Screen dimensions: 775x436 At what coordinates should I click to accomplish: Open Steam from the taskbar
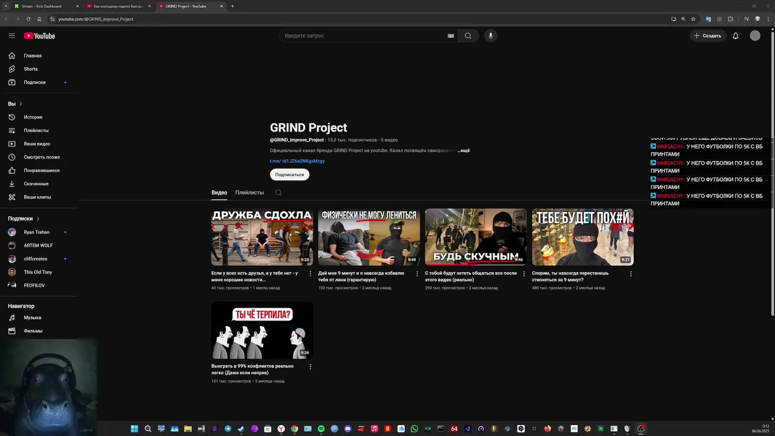(241, 429)
